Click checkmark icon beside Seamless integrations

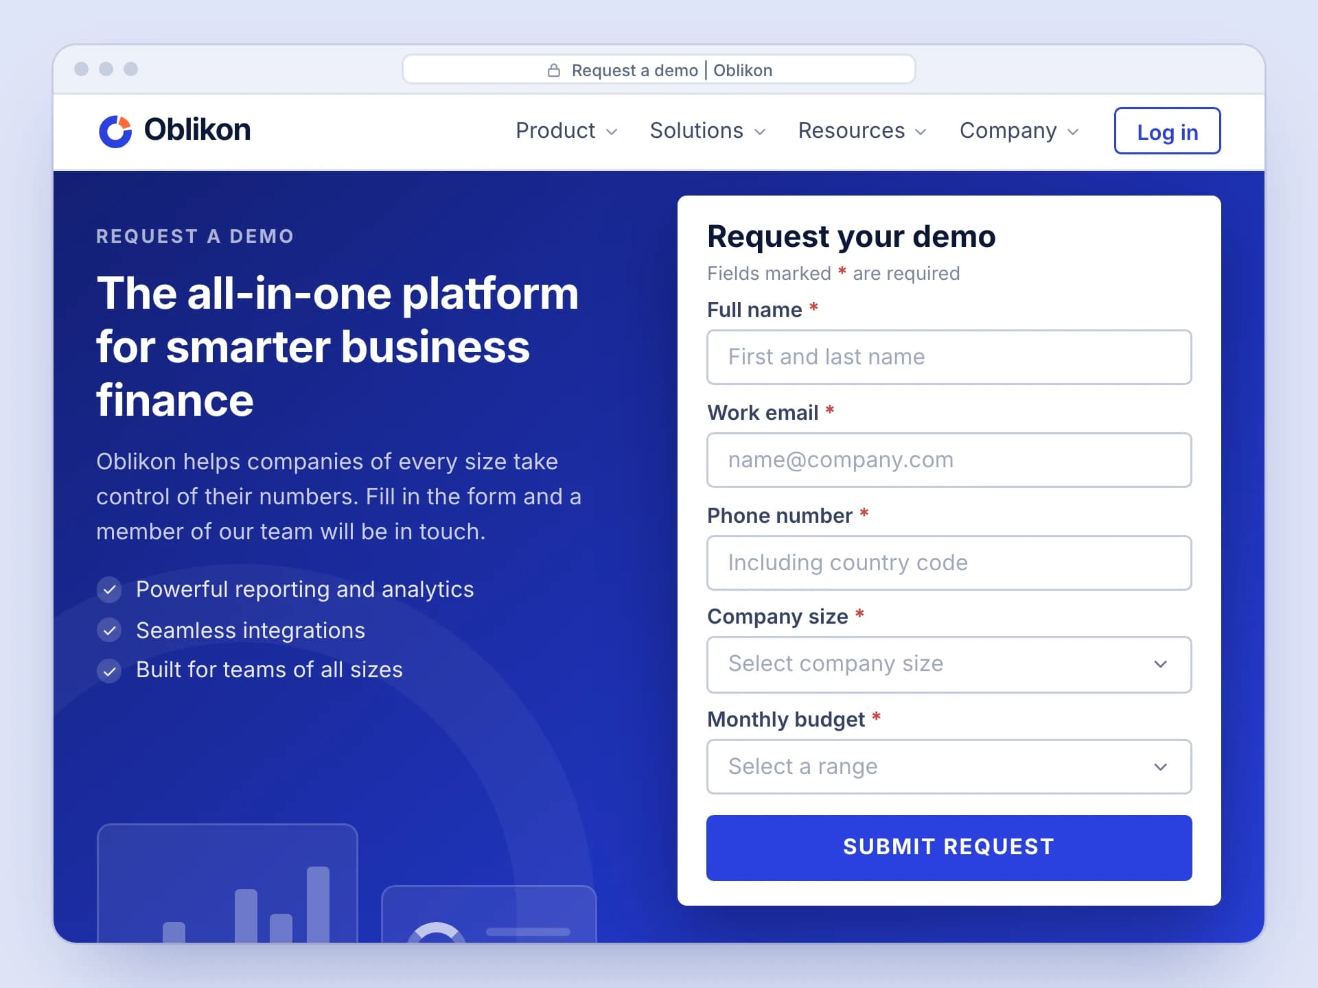point(109,630)
